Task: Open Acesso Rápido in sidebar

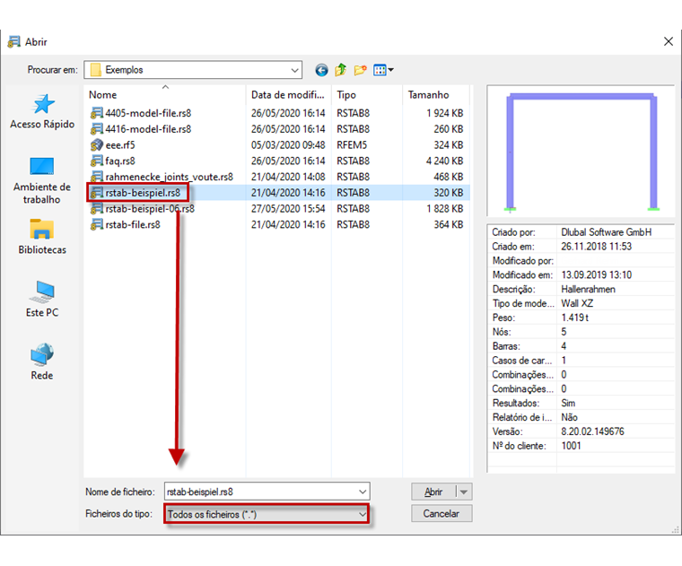Action: (x=42, y=112)
